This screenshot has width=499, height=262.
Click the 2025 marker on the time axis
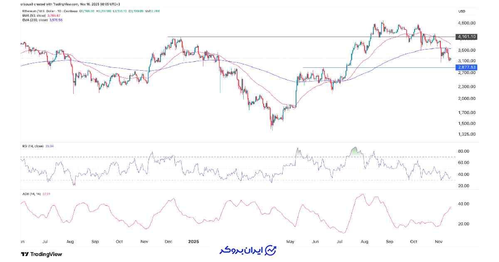coord(195,241)
